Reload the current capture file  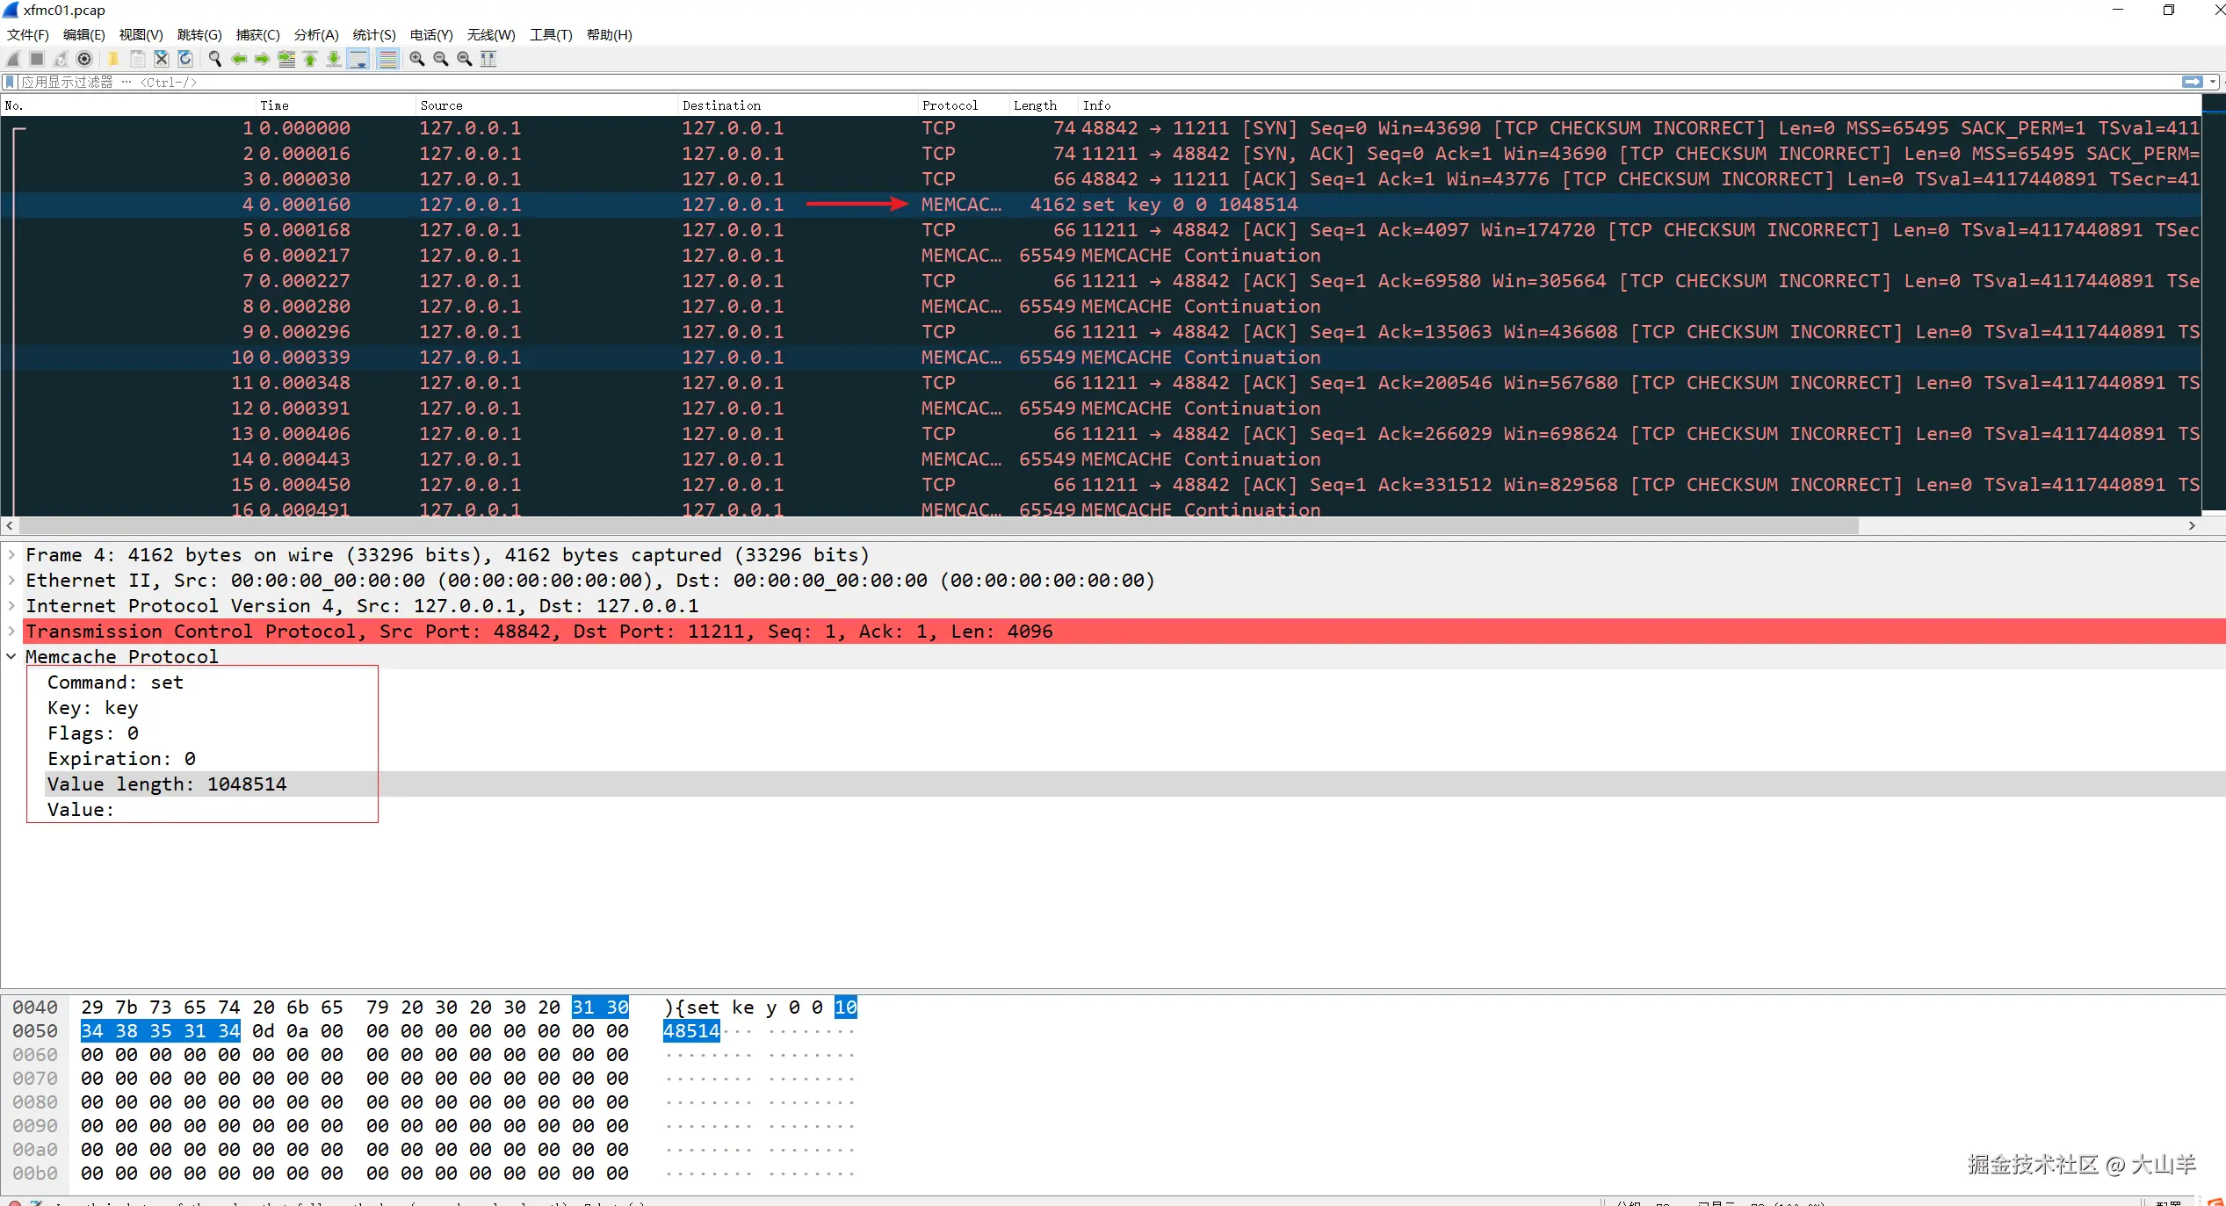[185, 59]
